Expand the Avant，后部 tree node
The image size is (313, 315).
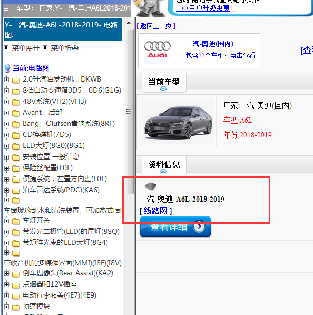coord(6,113)
